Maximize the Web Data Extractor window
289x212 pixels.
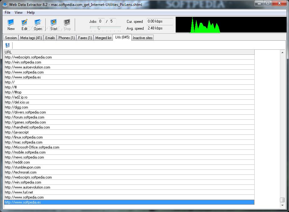pyautogui.click(x=268, y=3)
